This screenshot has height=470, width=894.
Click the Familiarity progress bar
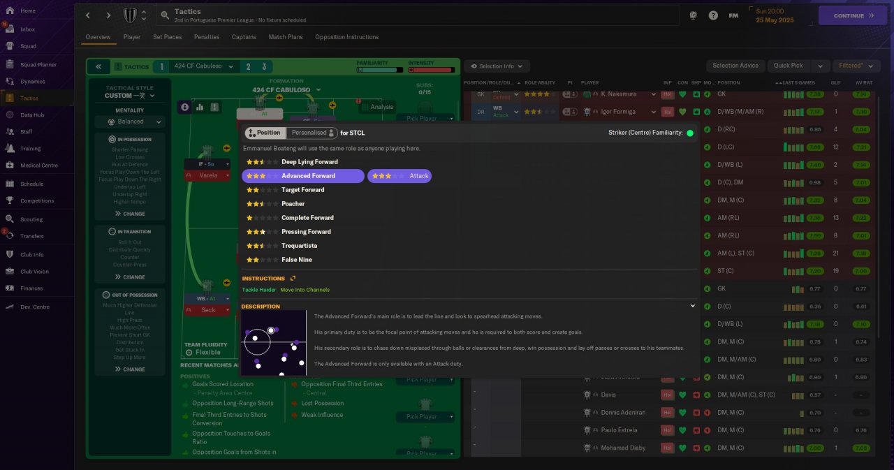click(379, 70)
